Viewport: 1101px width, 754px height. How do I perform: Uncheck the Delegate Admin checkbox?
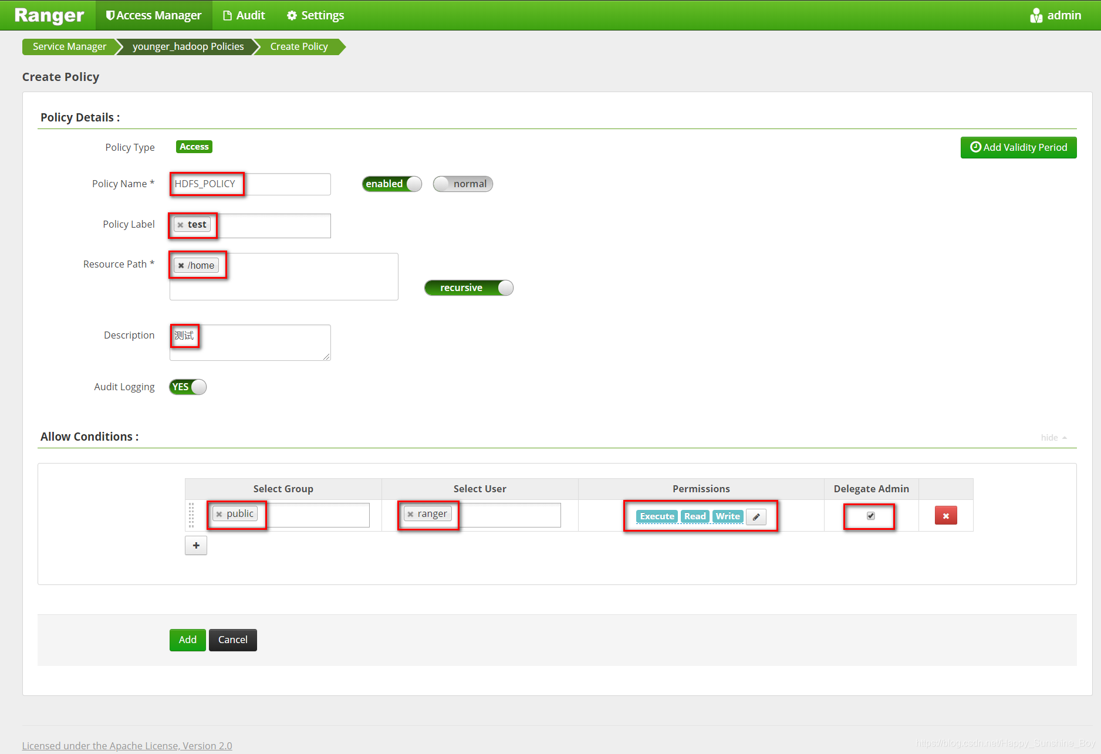(x=870, y=516)
